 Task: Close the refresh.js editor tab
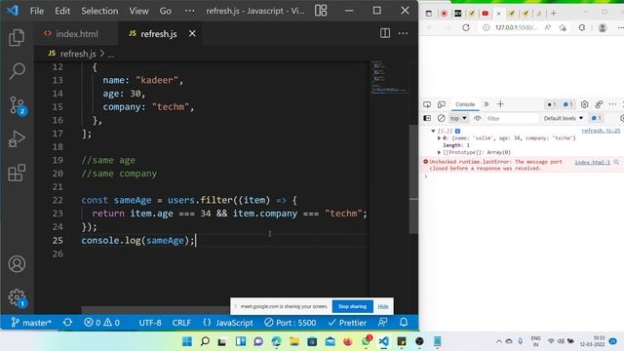point(192,34)
